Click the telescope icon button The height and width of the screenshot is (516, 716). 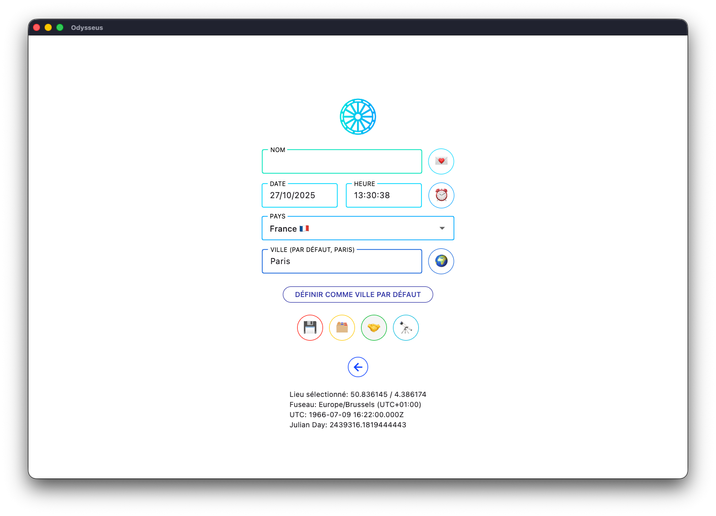(x=406, y=327)
